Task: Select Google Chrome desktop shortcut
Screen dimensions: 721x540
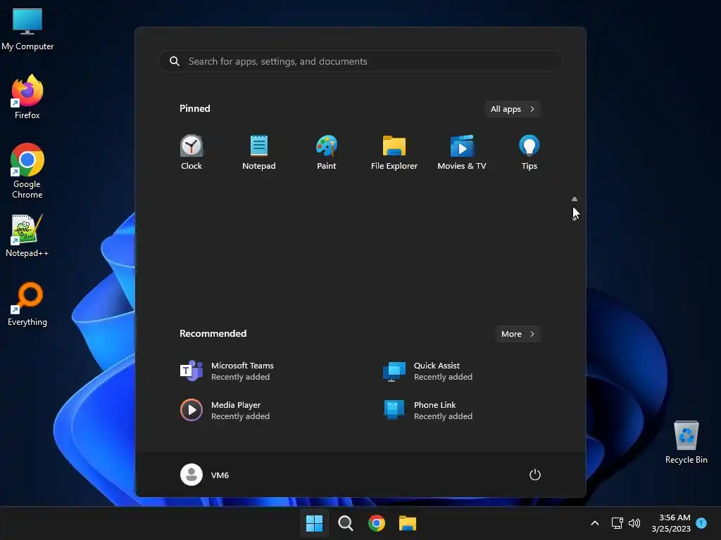Action: pyautogui.click(x=27, y=171)
